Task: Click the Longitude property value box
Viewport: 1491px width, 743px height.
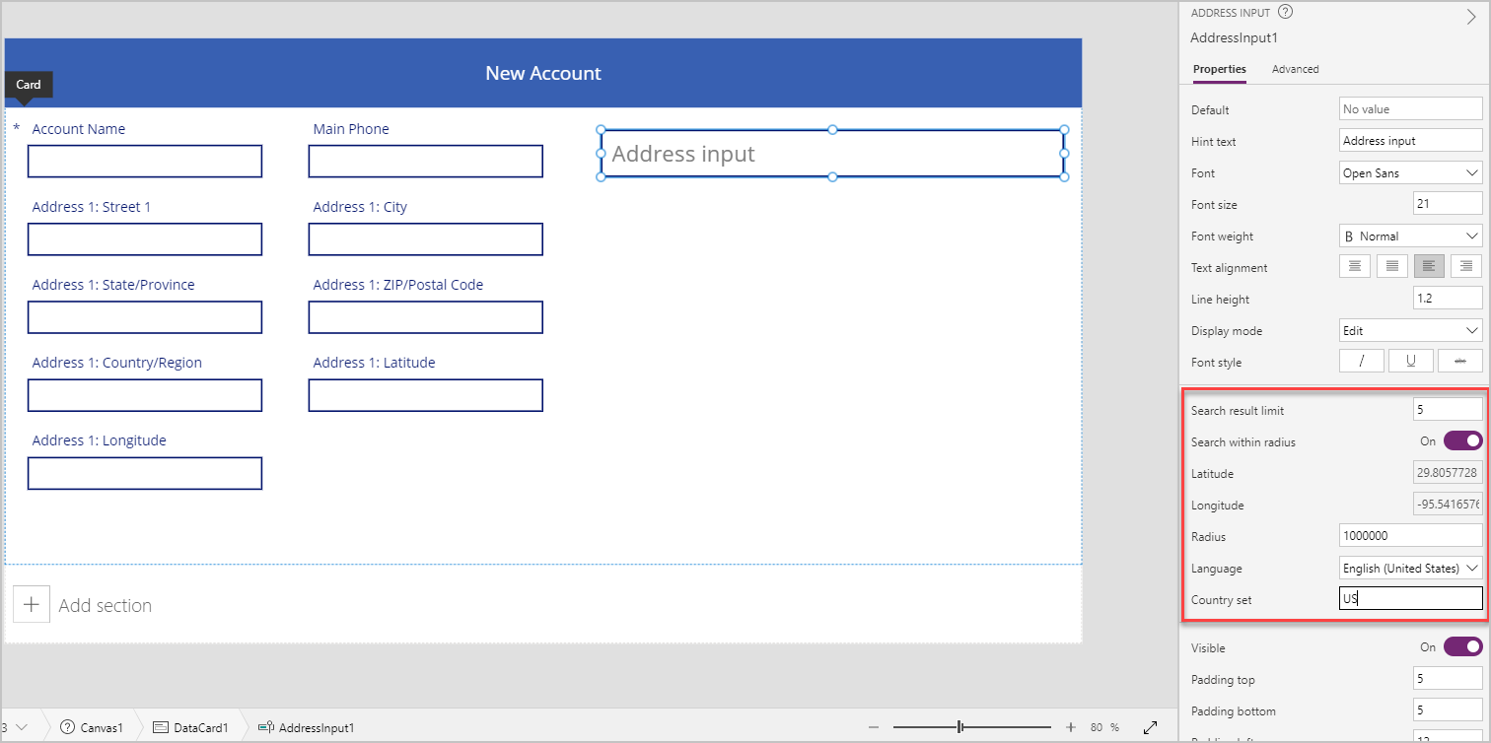Action: (x=1448, y=505)
